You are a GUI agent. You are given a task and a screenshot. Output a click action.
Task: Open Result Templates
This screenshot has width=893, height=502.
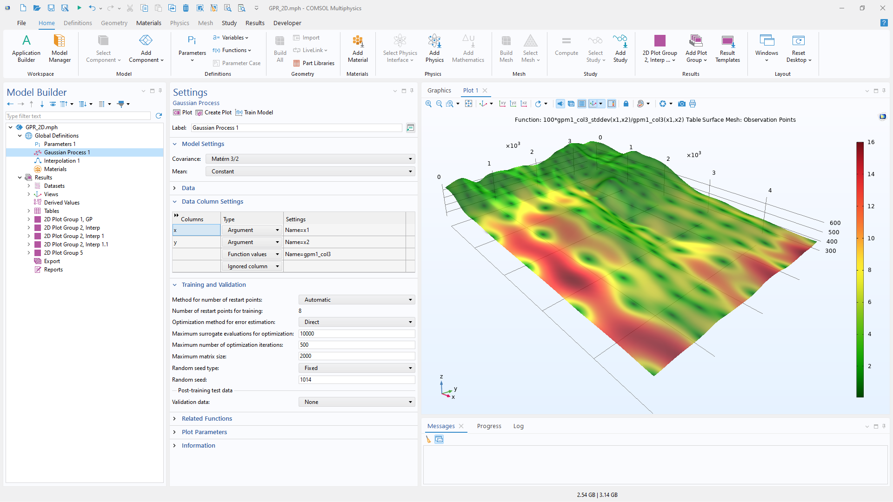click(727, 48)
